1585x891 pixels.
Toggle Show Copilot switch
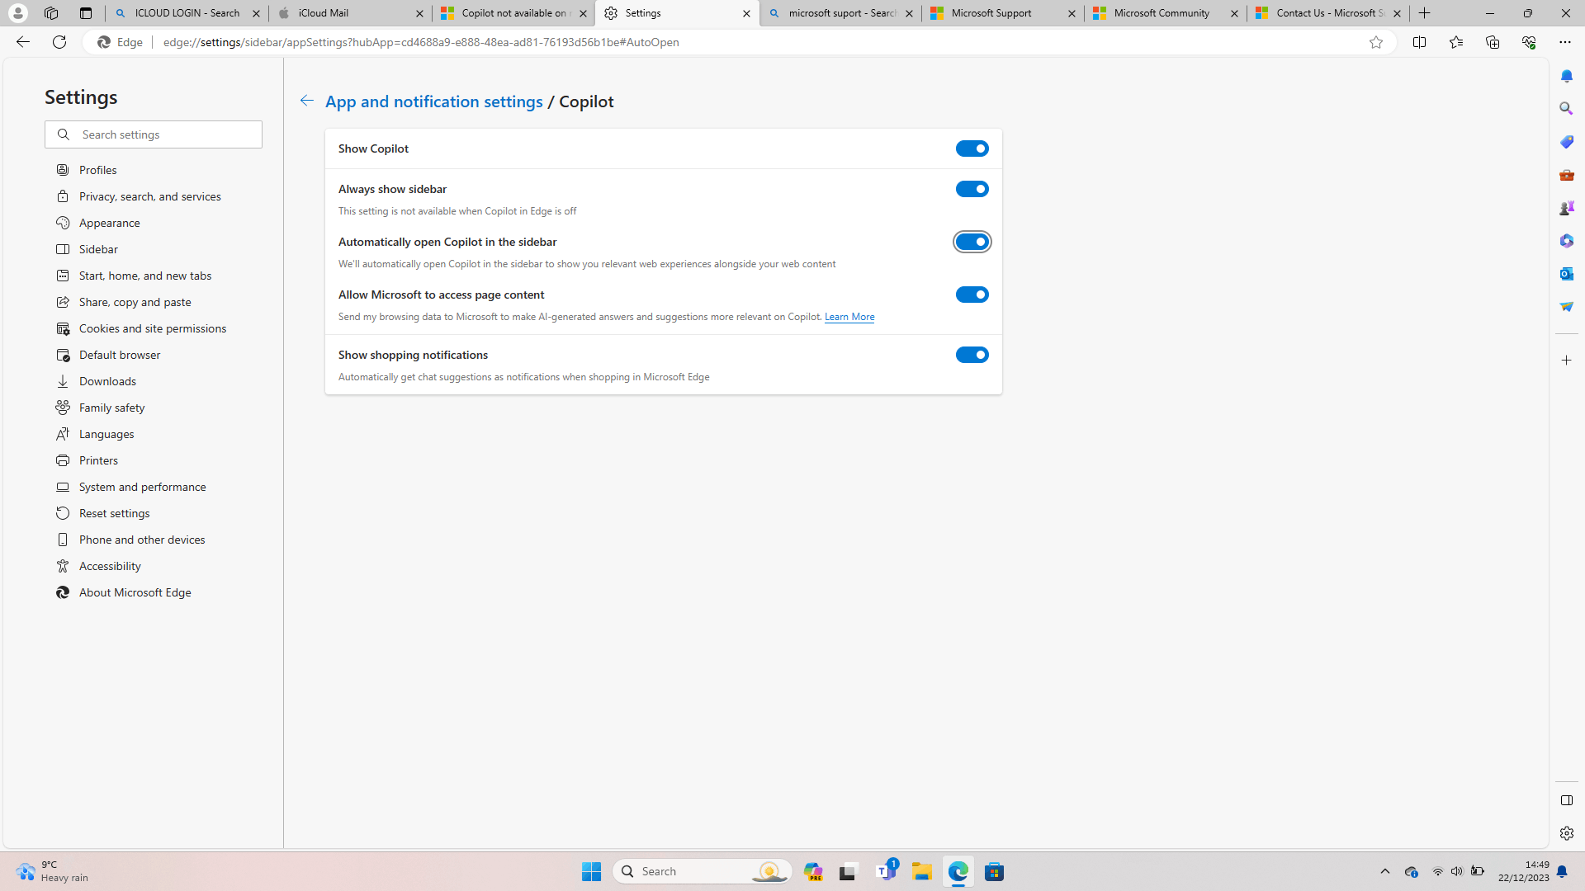pos(972,148)
